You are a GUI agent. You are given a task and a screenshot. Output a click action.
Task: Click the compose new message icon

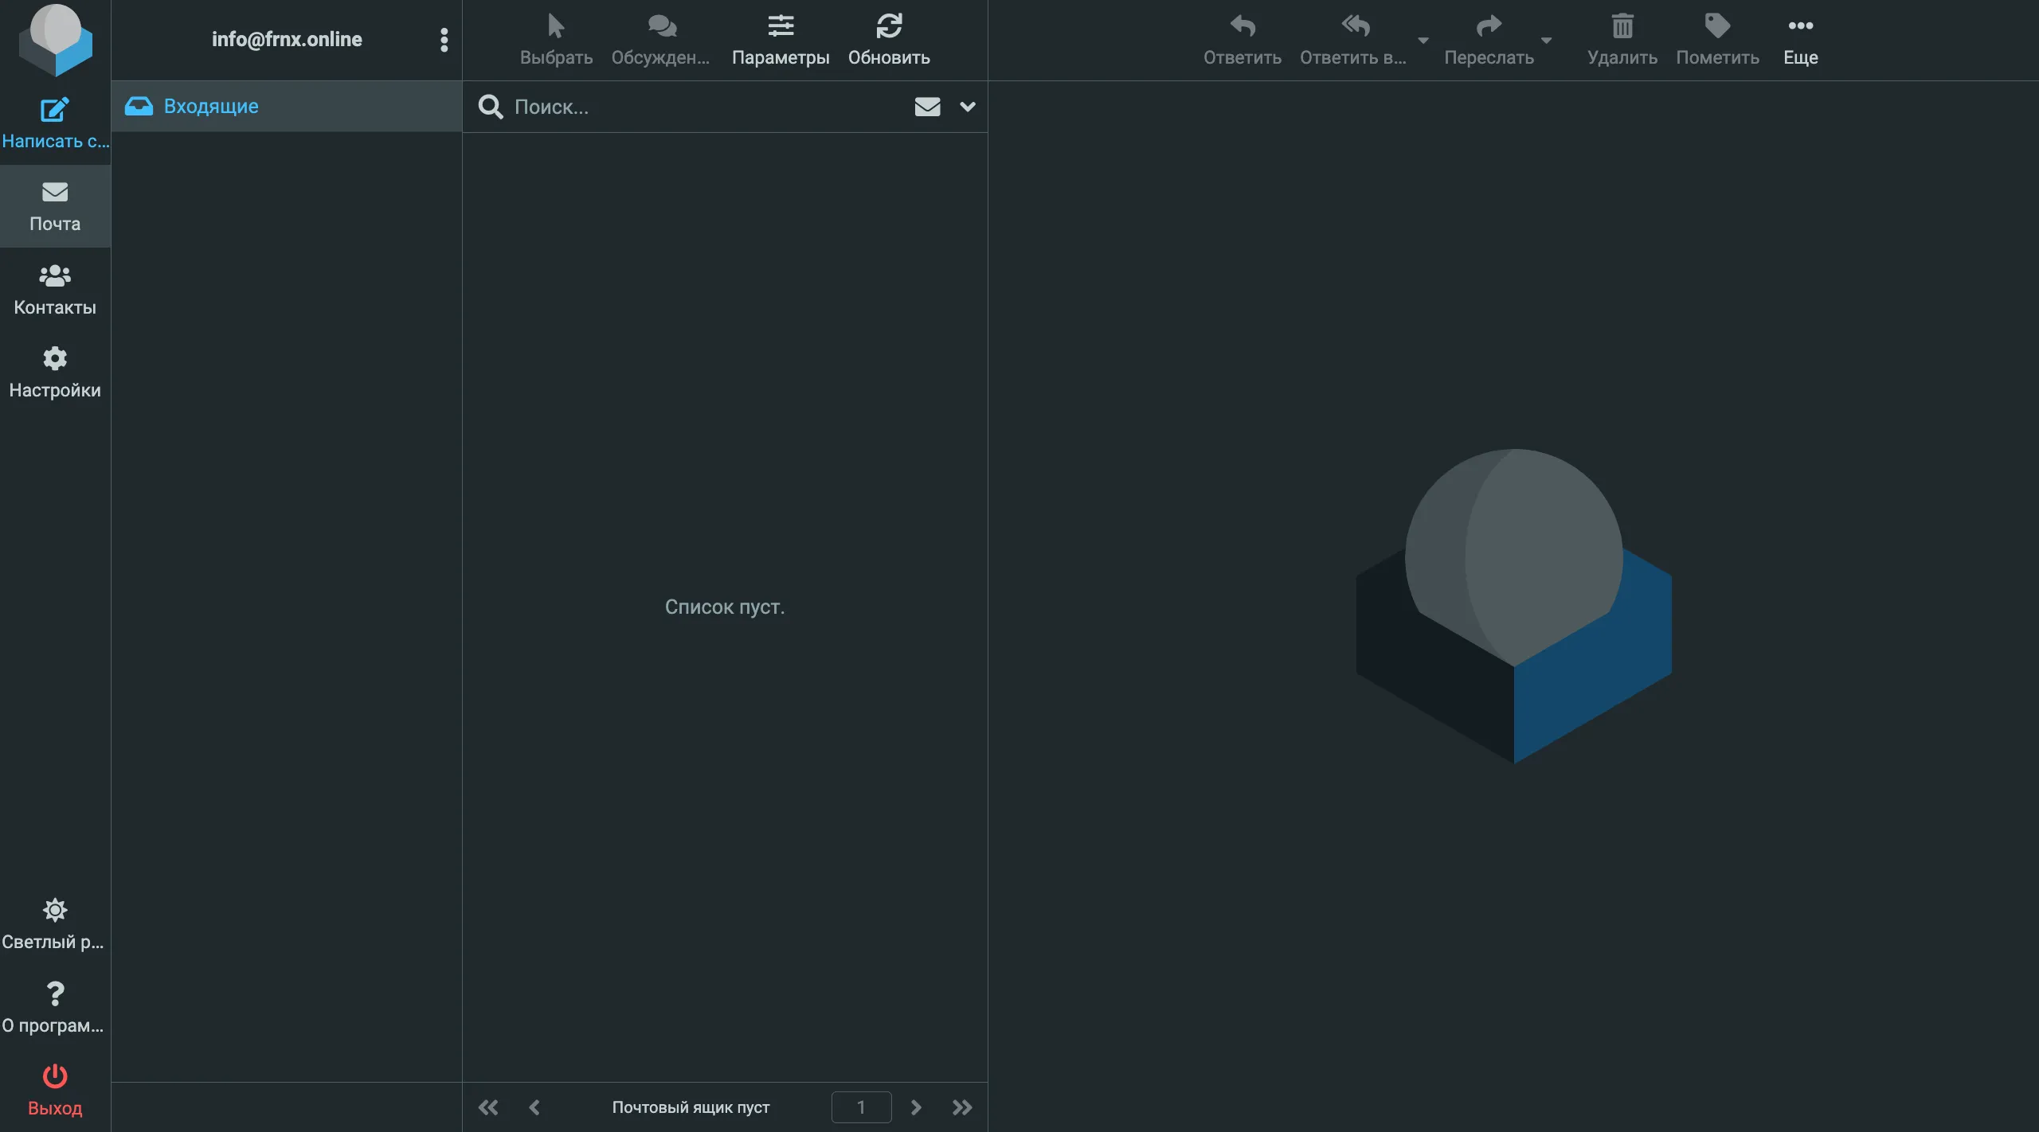[54, 111]
